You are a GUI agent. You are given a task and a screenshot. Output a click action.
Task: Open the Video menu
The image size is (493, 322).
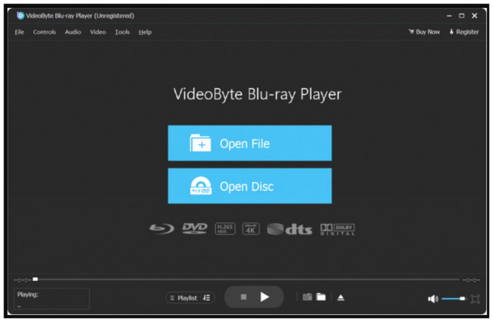98,32
